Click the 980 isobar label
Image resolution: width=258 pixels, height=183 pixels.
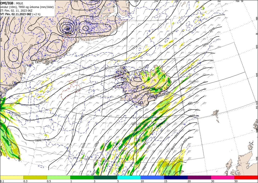point(170,172)
